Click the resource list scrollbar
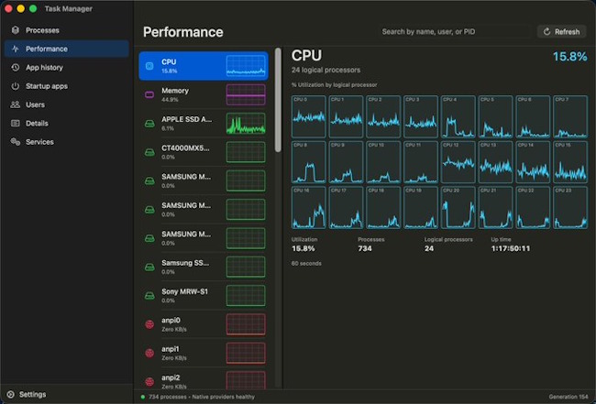Viewport: 596px width, 404px height. point(278,100)
